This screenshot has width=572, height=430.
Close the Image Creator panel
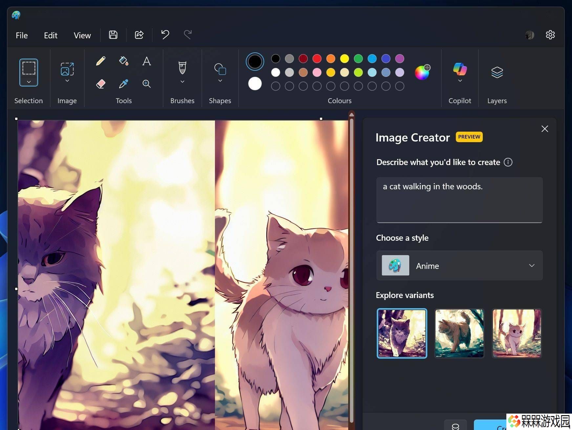tap(545, 129)
